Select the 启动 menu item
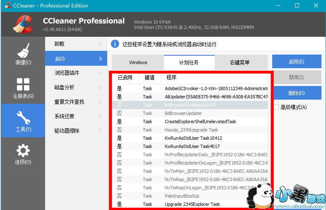This screenshot has width=326, height=210. coord(76,59)
